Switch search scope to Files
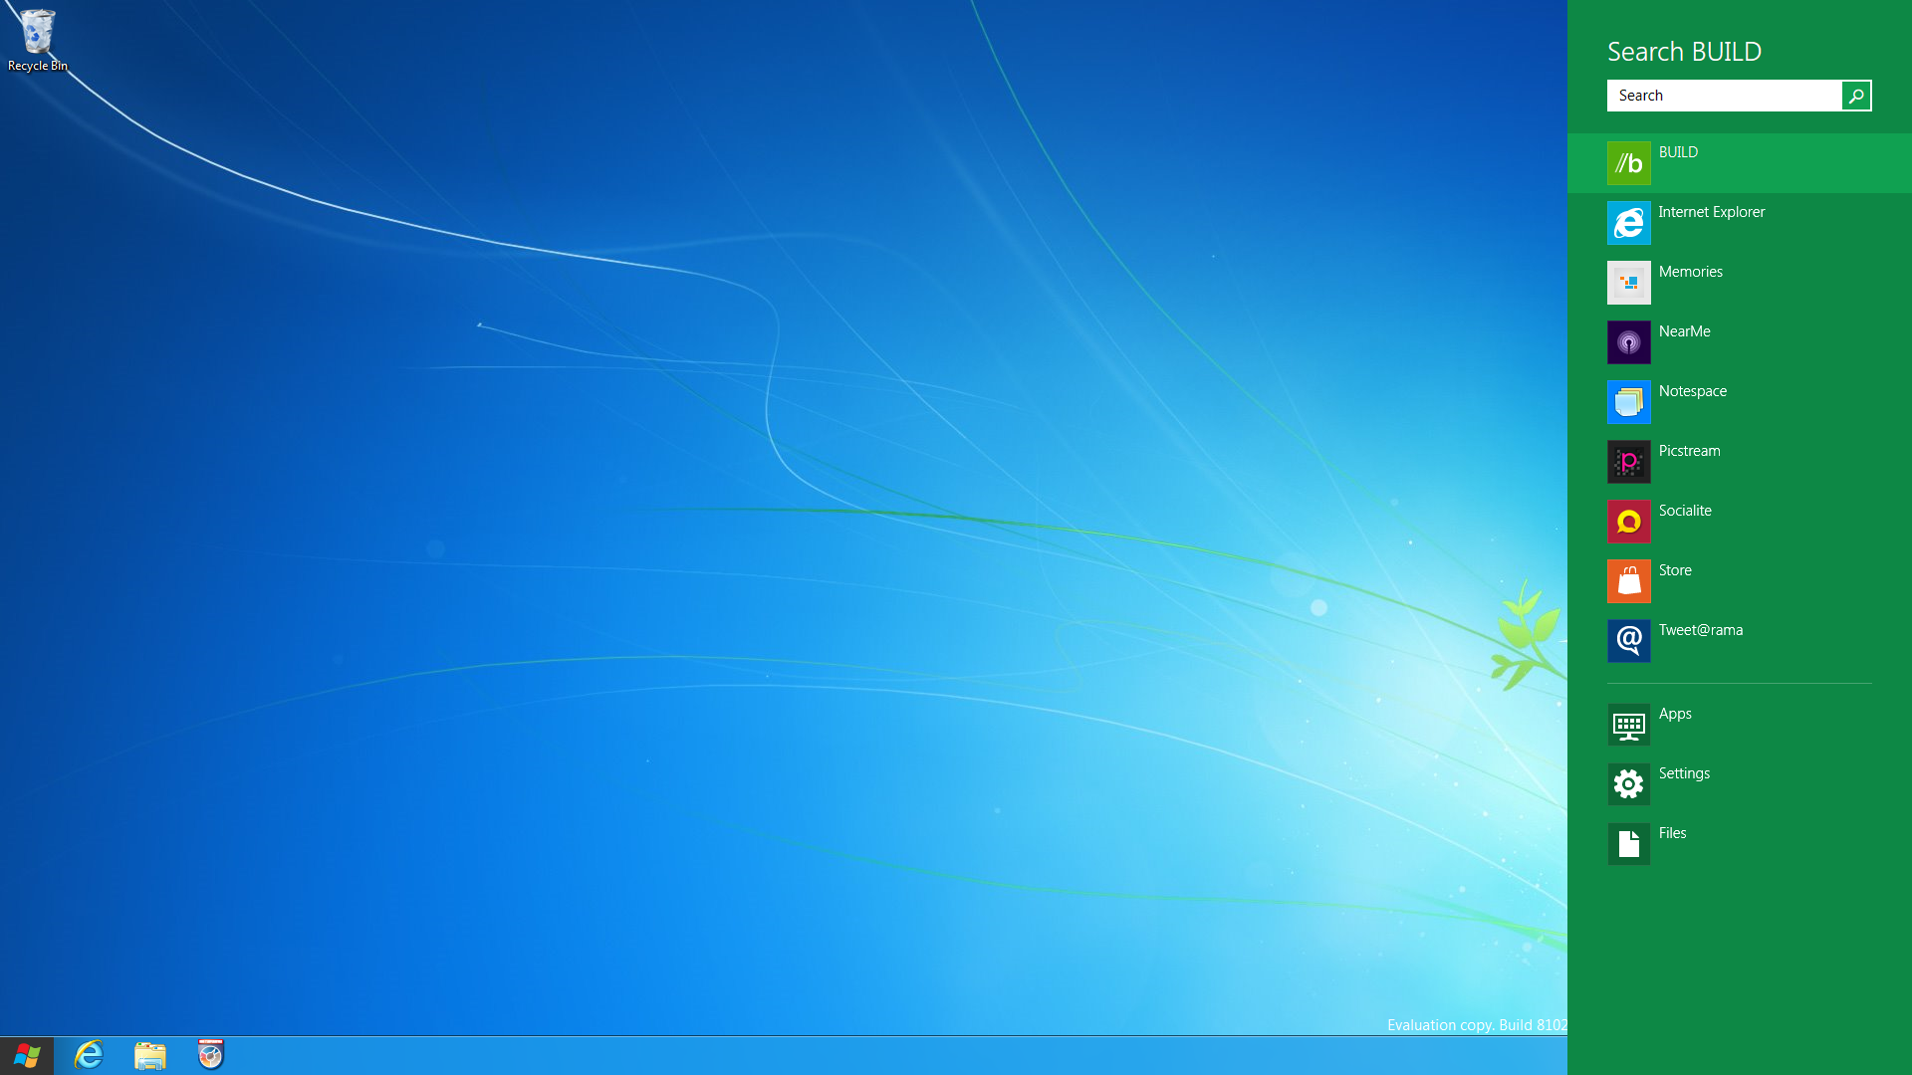Screen dimensions: 1912x1075 (x=1628, y=844)
